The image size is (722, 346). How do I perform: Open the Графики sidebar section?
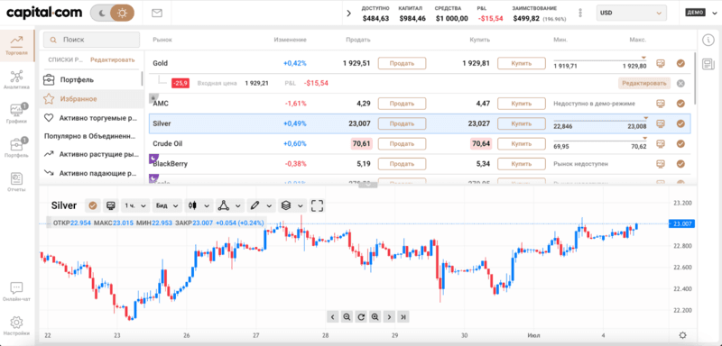click(x=16, y=114)
